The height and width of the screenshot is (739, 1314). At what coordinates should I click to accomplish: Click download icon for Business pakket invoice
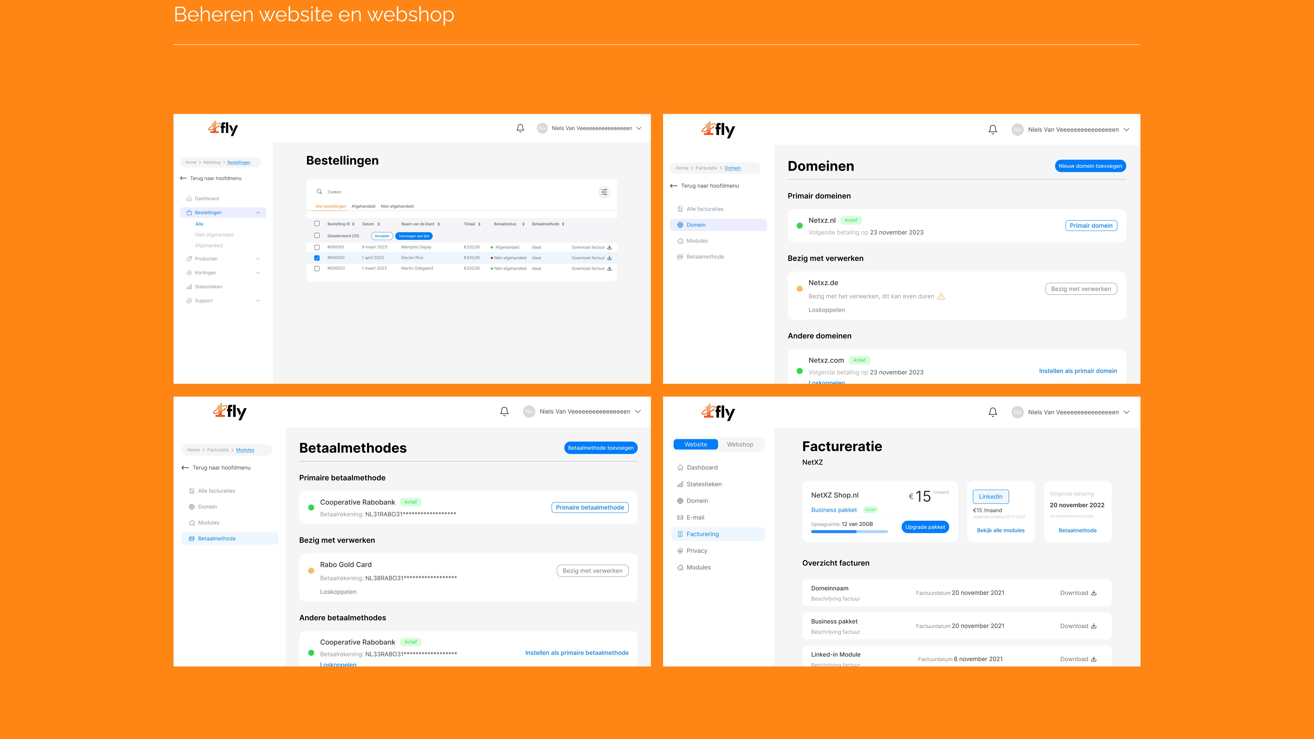[x=1094, y=626]
